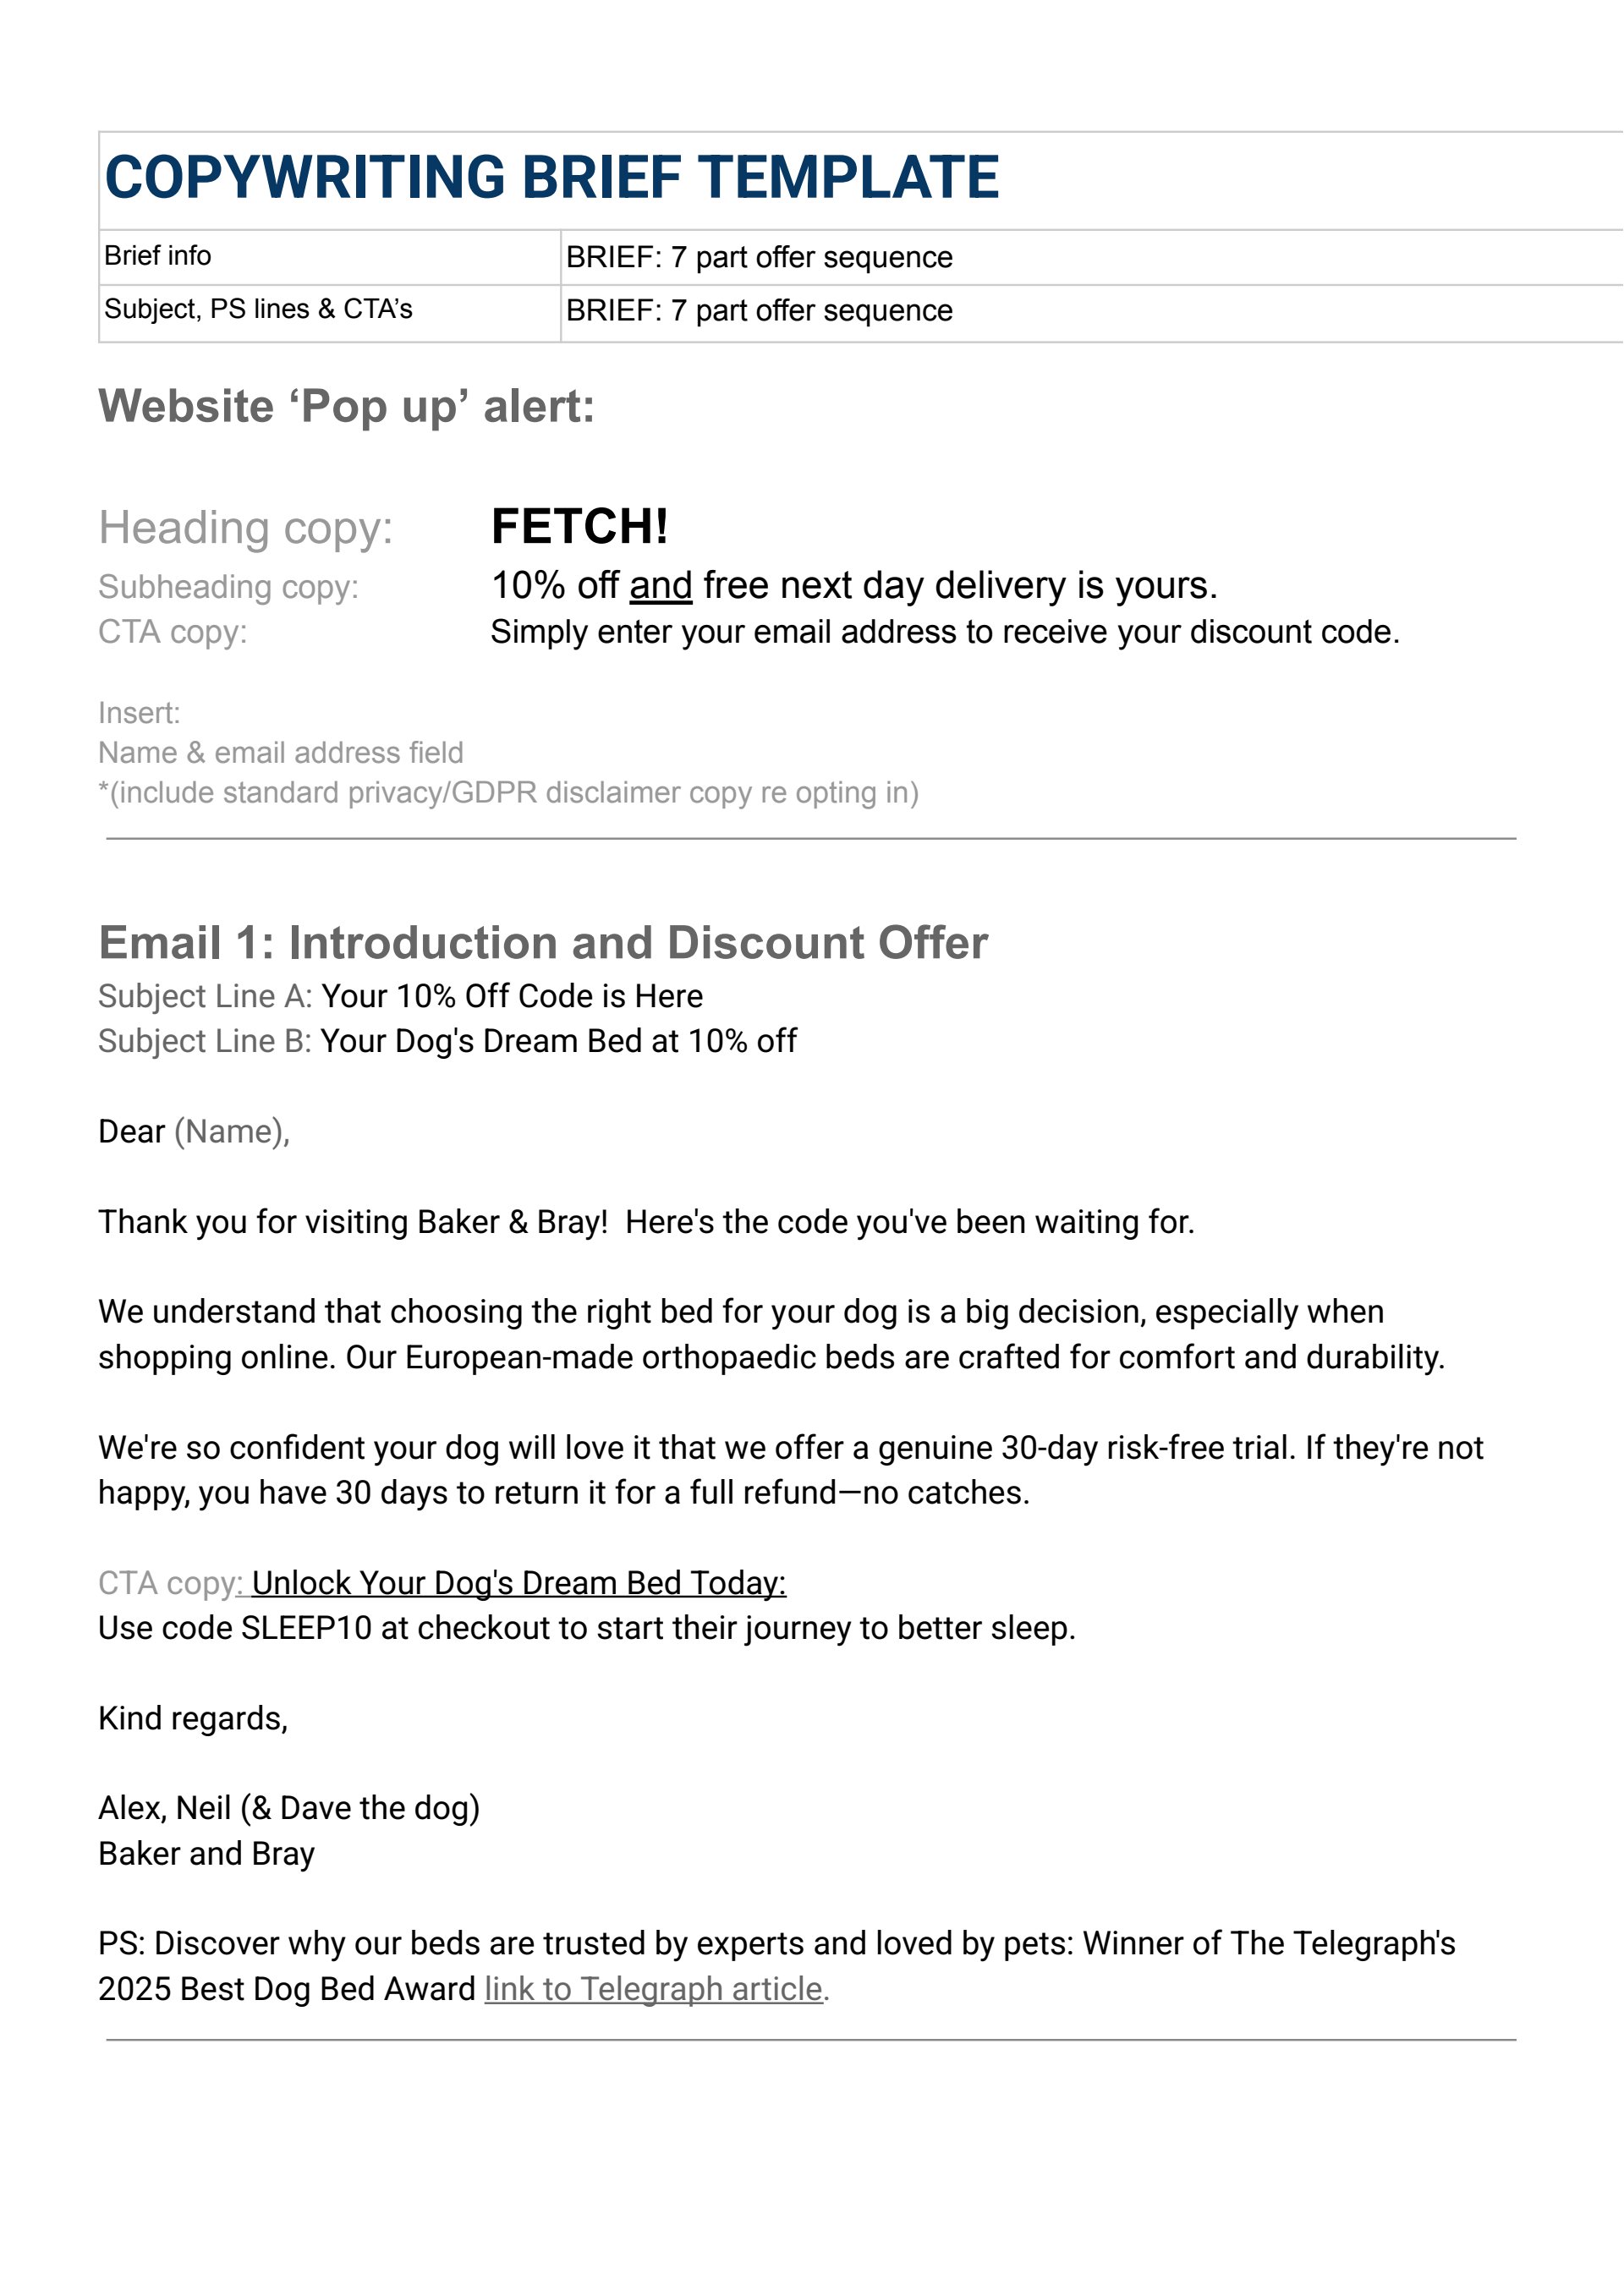
Task: Click the 'FETCH!' heading text
Action: click(579, 527)
